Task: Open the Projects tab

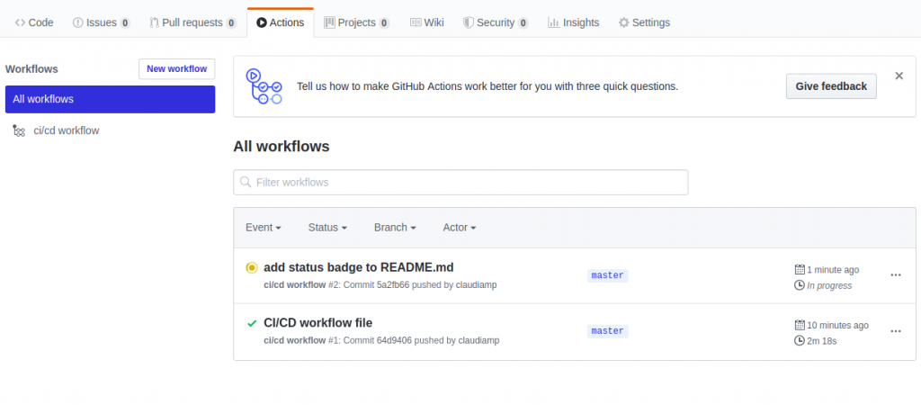Action: [x=356, y=22]
